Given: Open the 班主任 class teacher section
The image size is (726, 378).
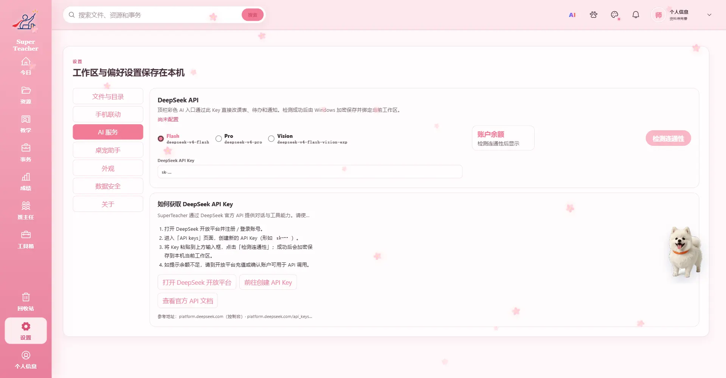Looking at the screenshot, I should click(x=26, y=211).
